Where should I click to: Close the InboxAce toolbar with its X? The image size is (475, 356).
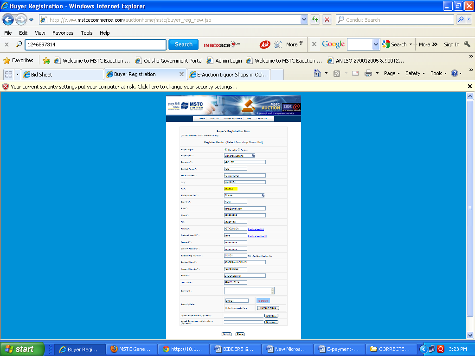pos(6,44)
